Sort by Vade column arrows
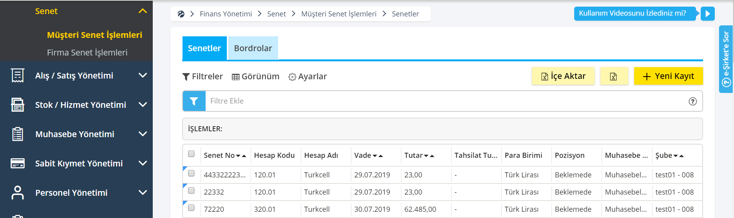This screenshot has height=218, width=734. (378, 156)
